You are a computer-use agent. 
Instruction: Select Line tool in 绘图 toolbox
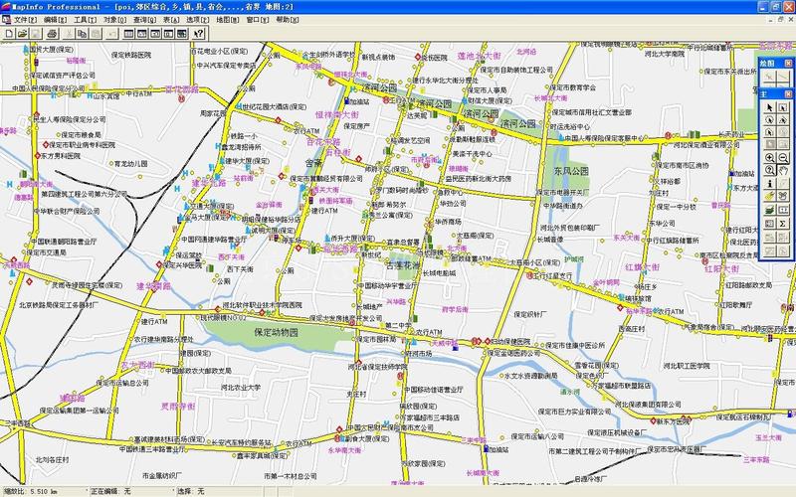pos(783,77)
